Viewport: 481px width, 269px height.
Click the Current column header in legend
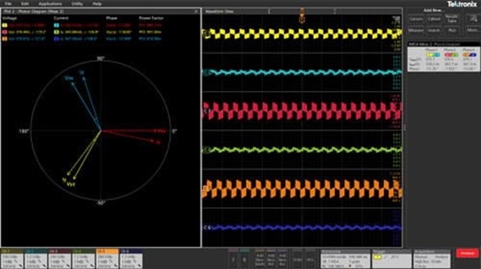tap(61, 18)
